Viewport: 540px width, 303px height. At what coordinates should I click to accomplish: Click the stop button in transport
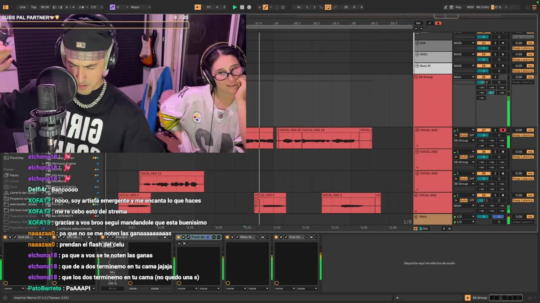(x=242, y=7)
